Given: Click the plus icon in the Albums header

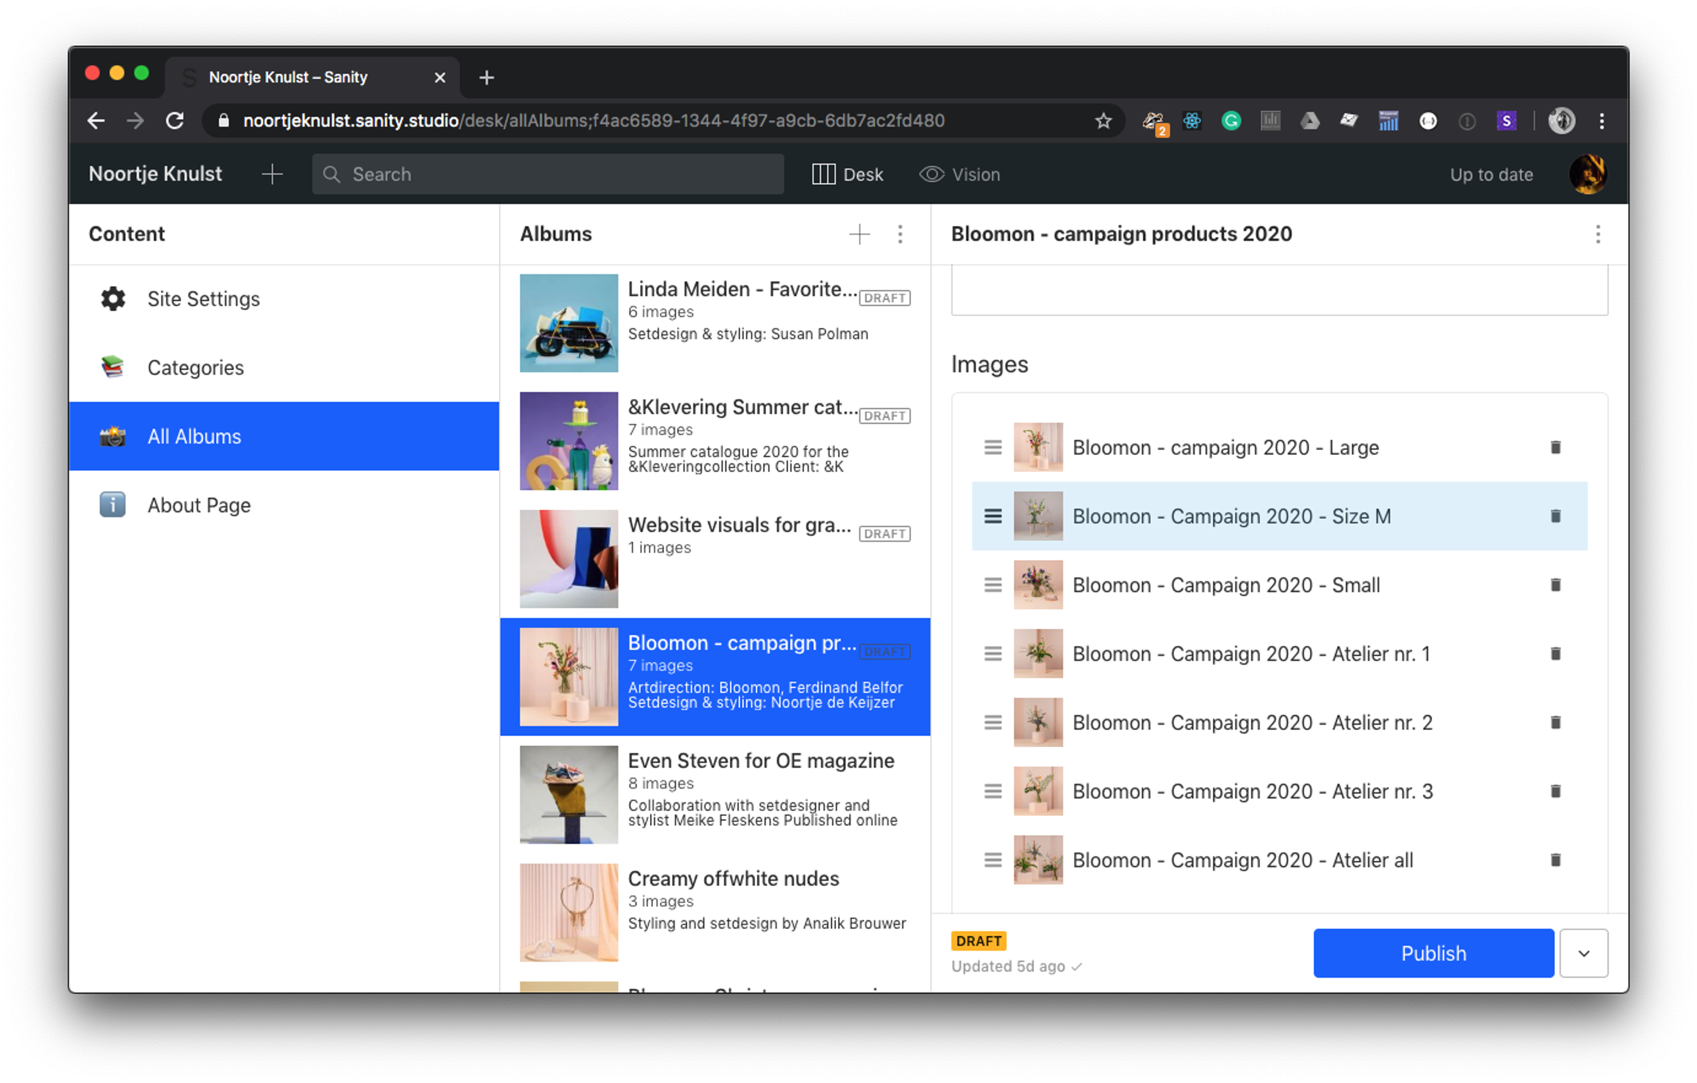Looking at the screenshot, I should (x=859, y=235).
